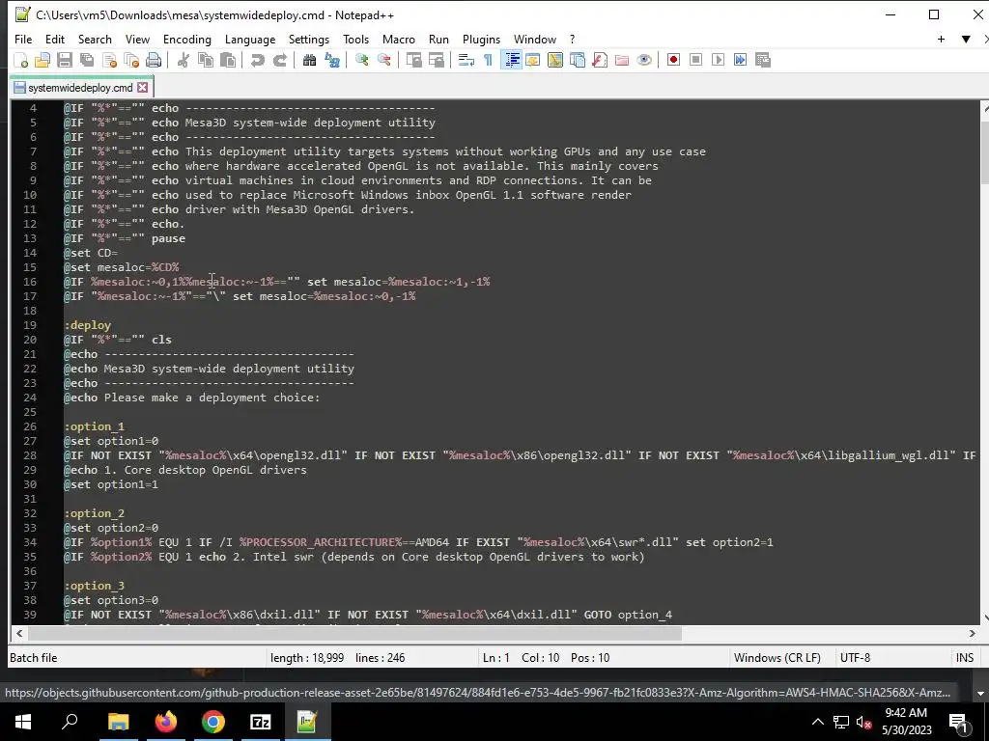Click the Save All toolbar icon
The height and width of the screenshot is (741, 989).
(87, 60)
